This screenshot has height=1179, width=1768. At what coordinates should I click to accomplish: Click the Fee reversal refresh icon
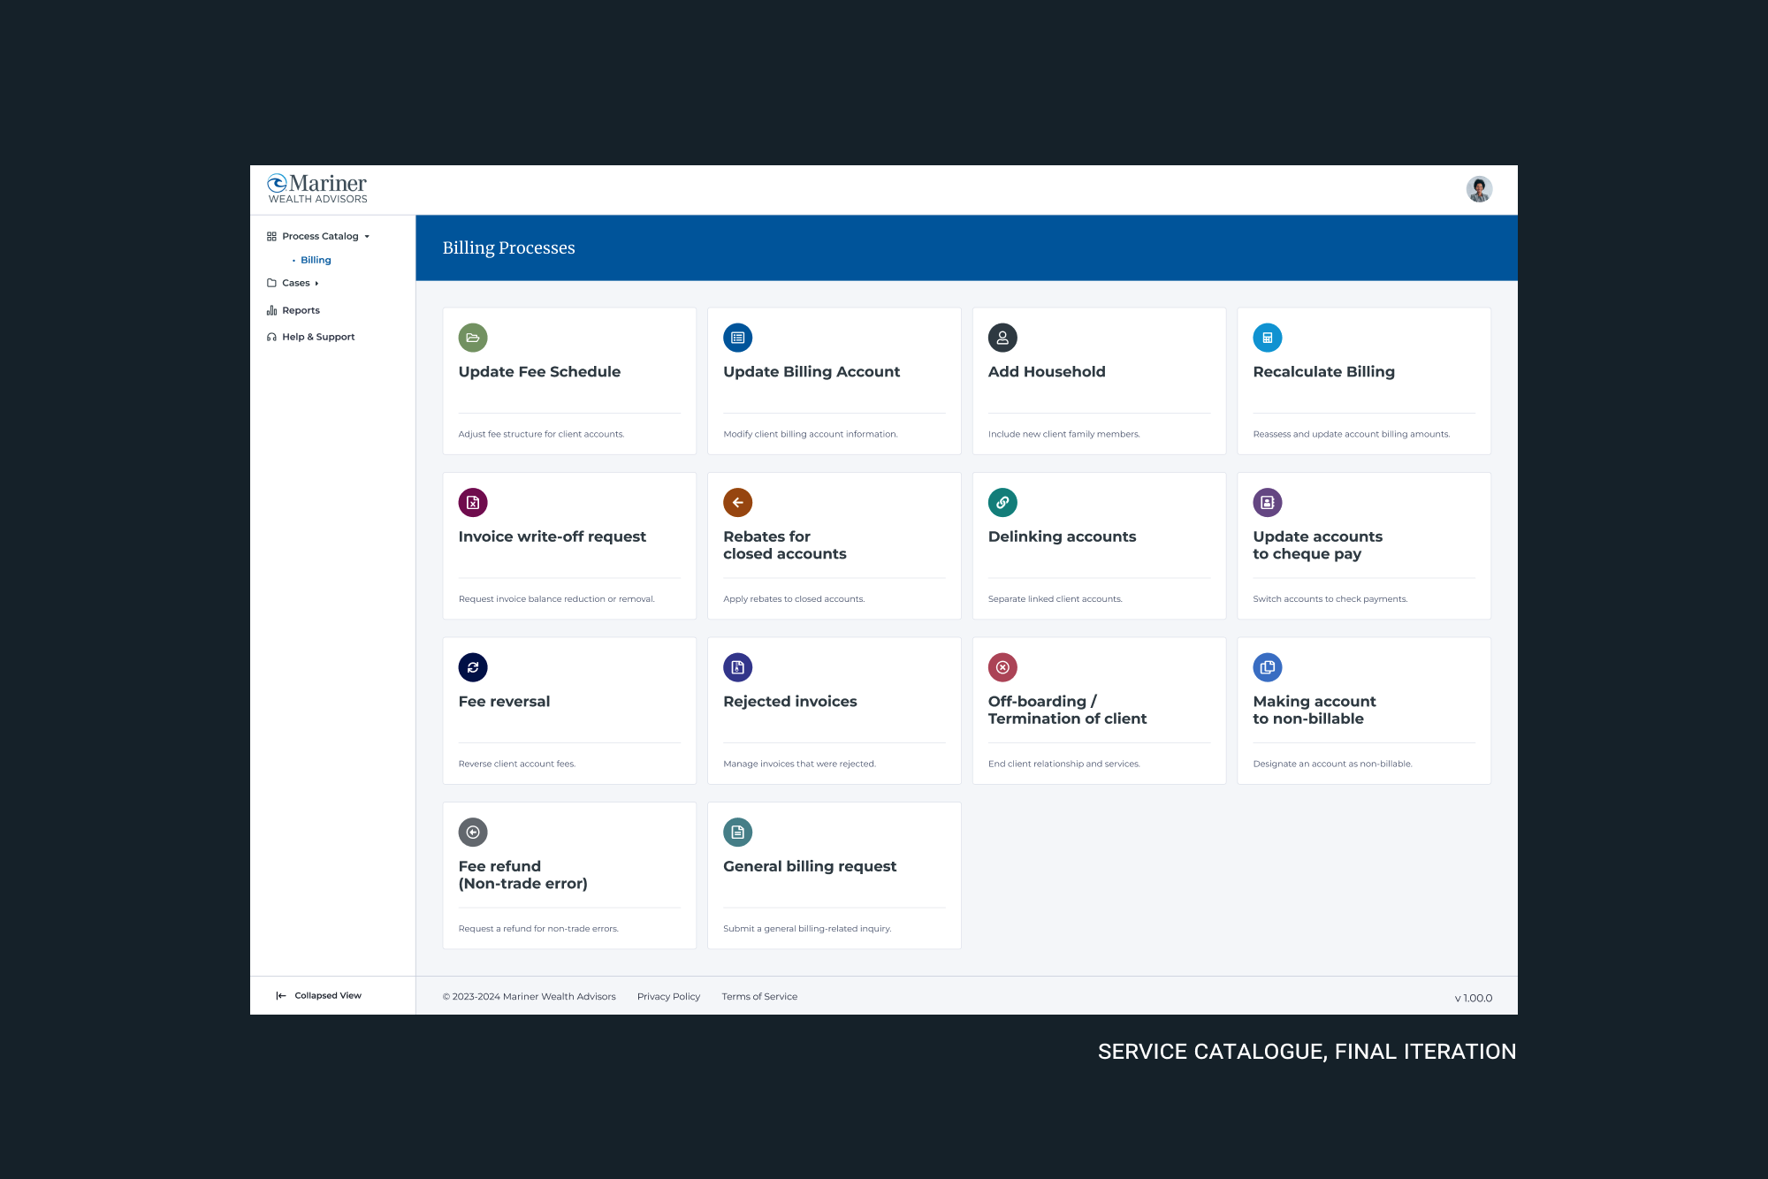pos(473,667)
